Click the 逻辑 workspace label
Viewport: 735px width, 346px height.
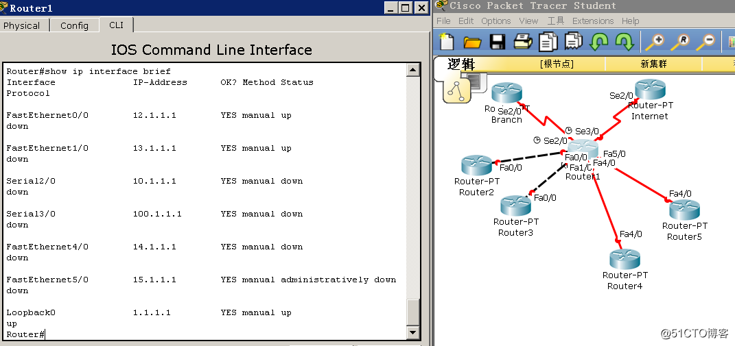pyautogui.click(x=461, y=64)
